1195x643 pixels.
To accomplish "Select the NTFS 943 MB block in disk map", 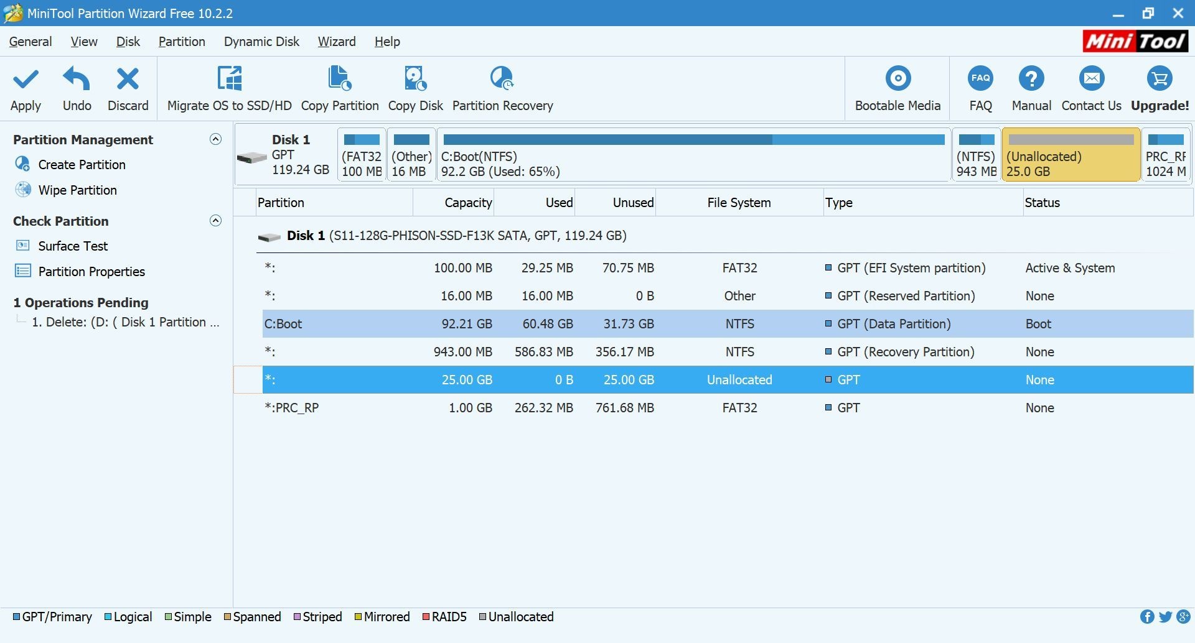I will point(976,155).
